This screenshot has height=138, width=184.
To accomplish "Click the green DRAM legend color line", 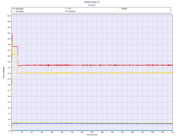I will [x=120, y=9].
